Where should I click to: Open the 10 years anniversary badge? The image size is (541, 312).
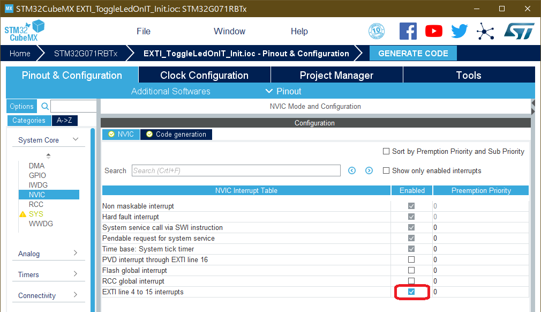[377, 32]
